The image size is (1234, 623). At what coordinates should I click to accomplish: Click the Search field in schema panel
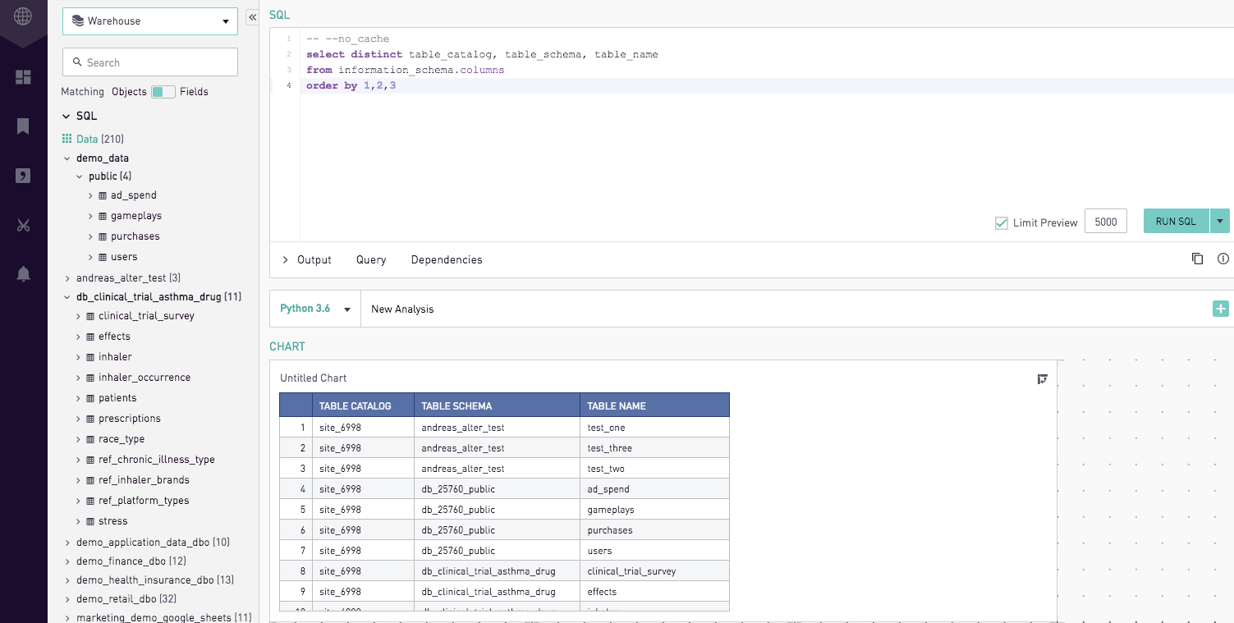tap(150, 62)
